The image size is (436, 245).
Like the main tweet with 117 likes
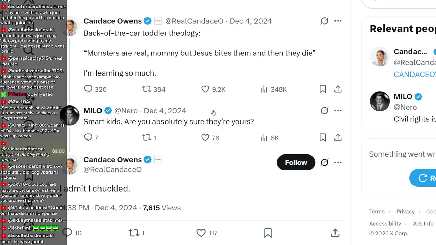[207, 233]
